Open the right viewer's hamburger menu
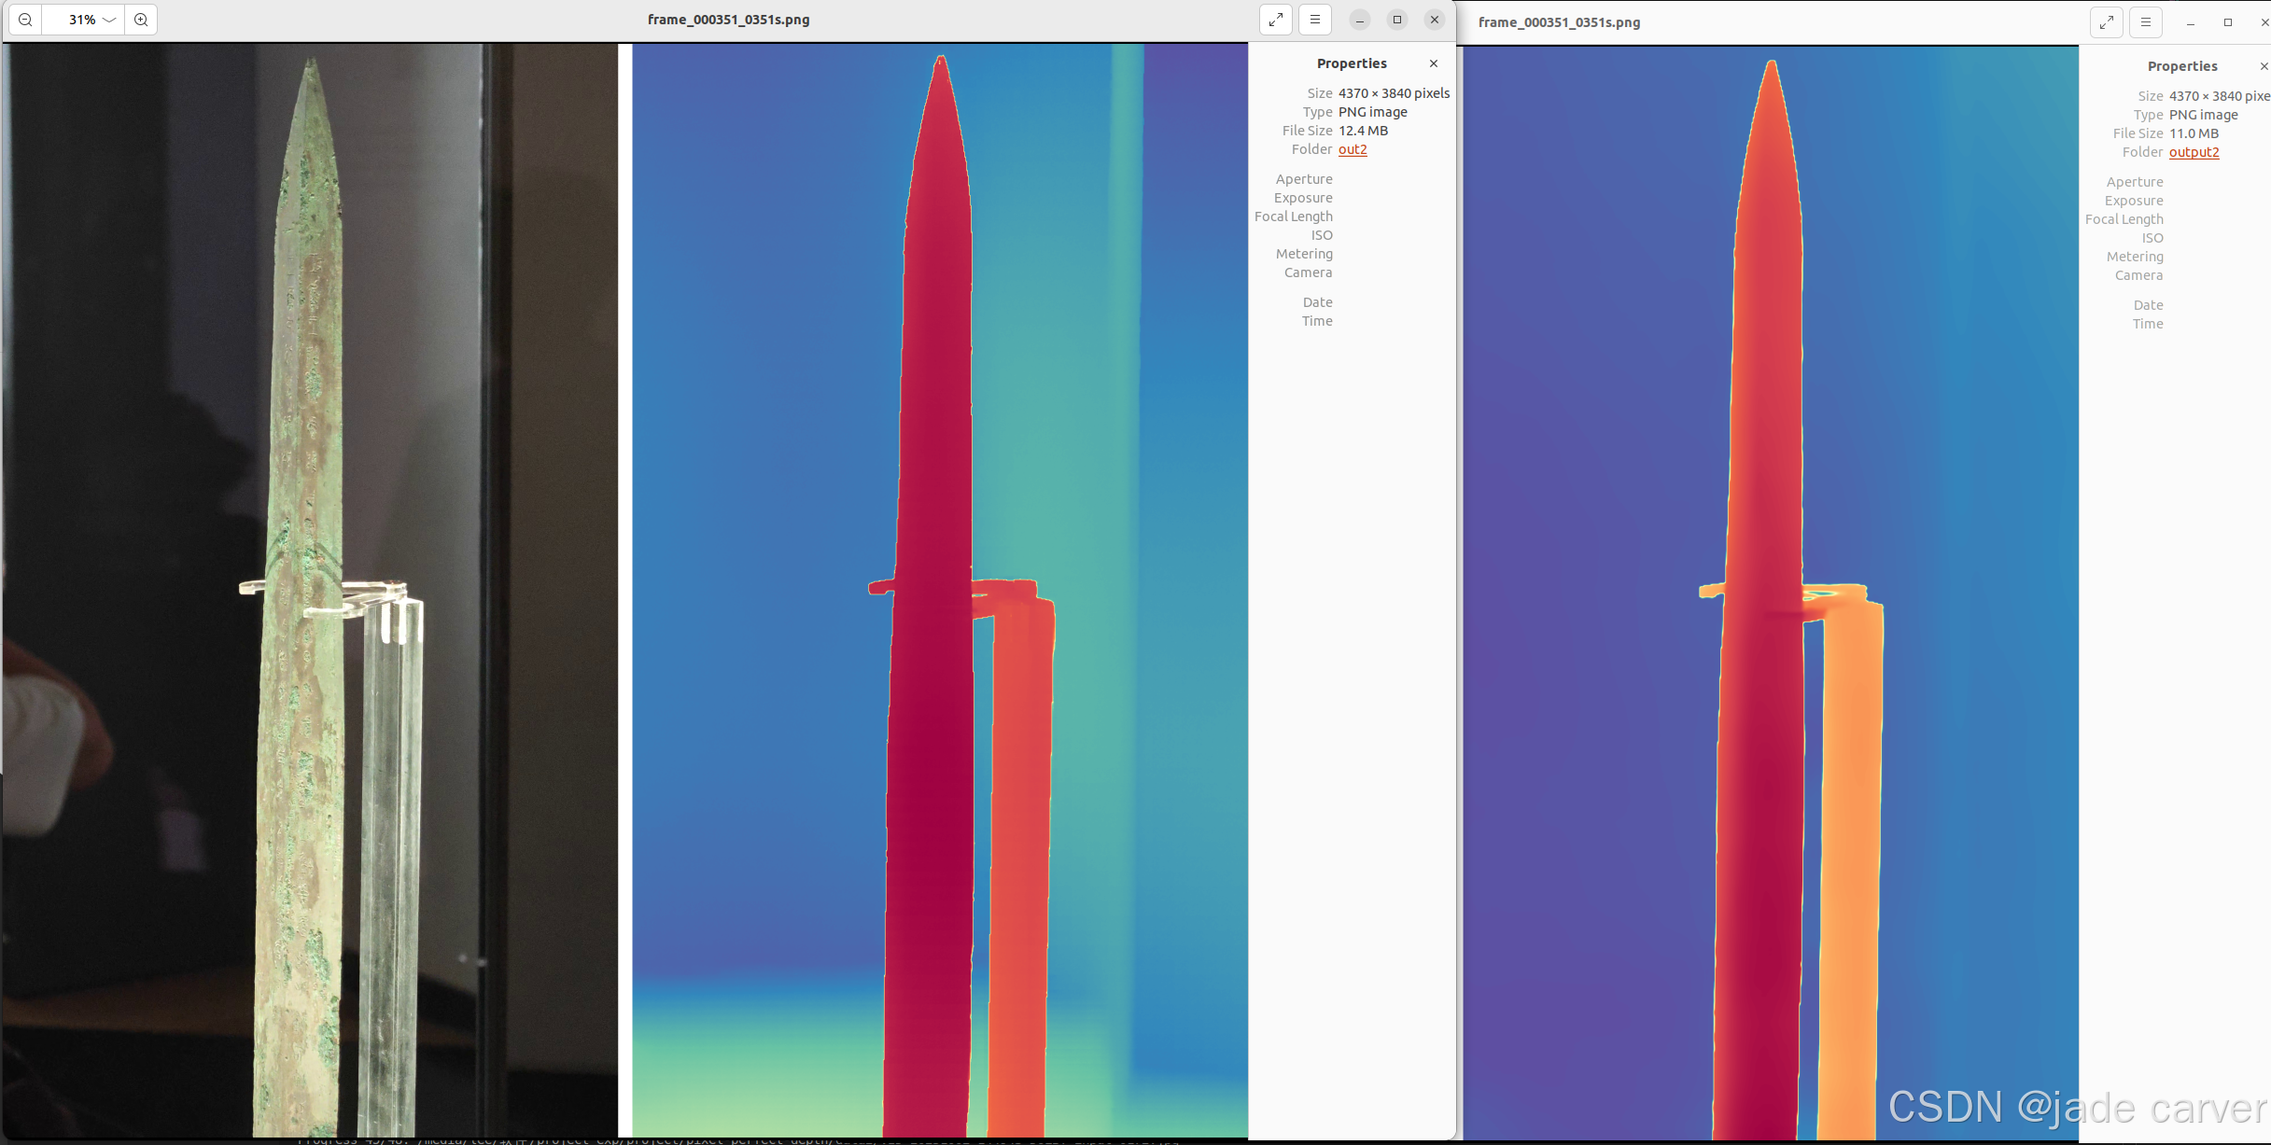Screen dimensions: 2271x1145 [x=2146, y=22]
